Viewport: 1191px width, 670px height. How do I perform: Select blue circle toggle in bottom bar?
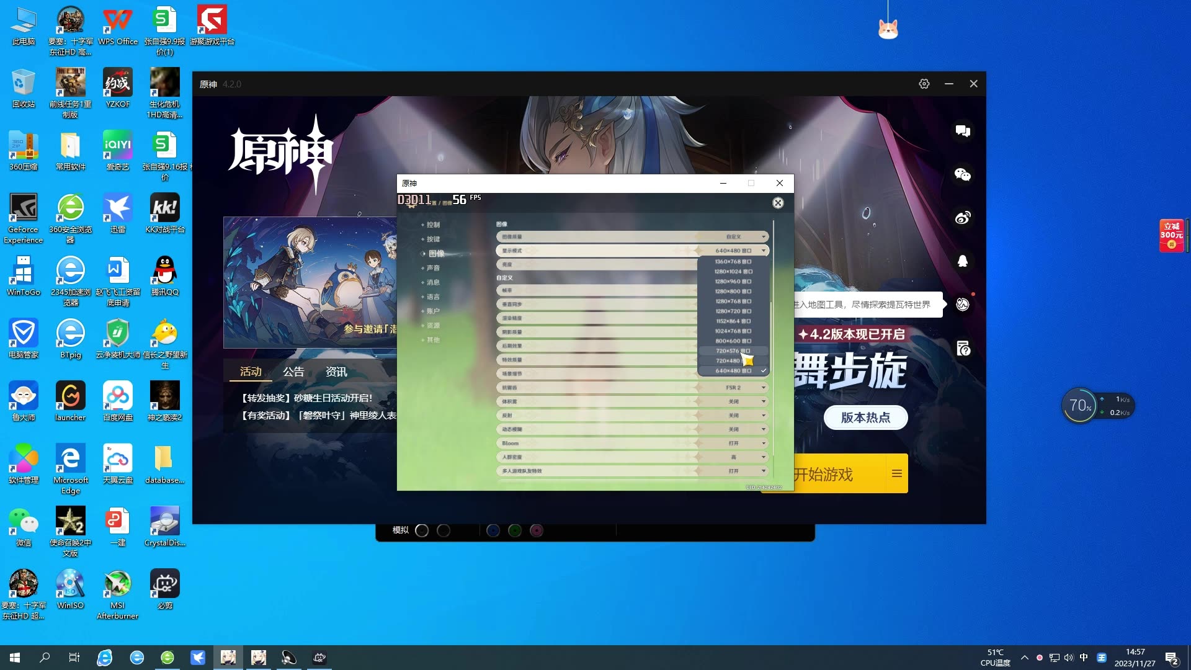tap(493, 530)
